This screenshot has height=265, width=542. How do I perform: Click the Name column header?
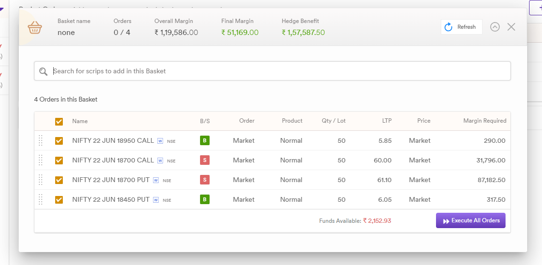pos(80,121)
